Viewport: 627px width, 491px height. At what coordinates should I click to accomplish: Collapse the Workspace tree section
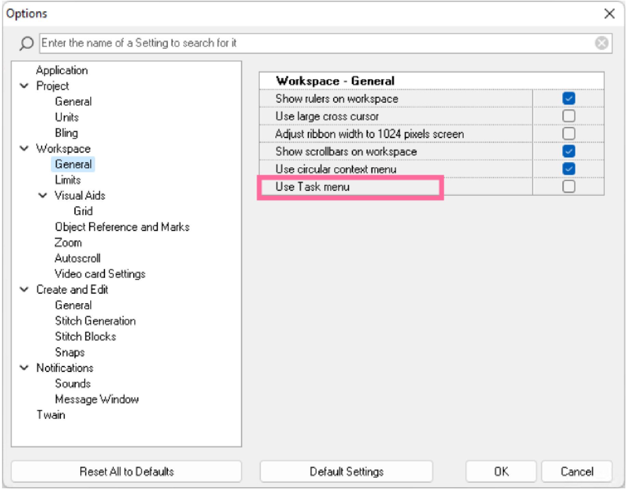(x=24, y=149)
